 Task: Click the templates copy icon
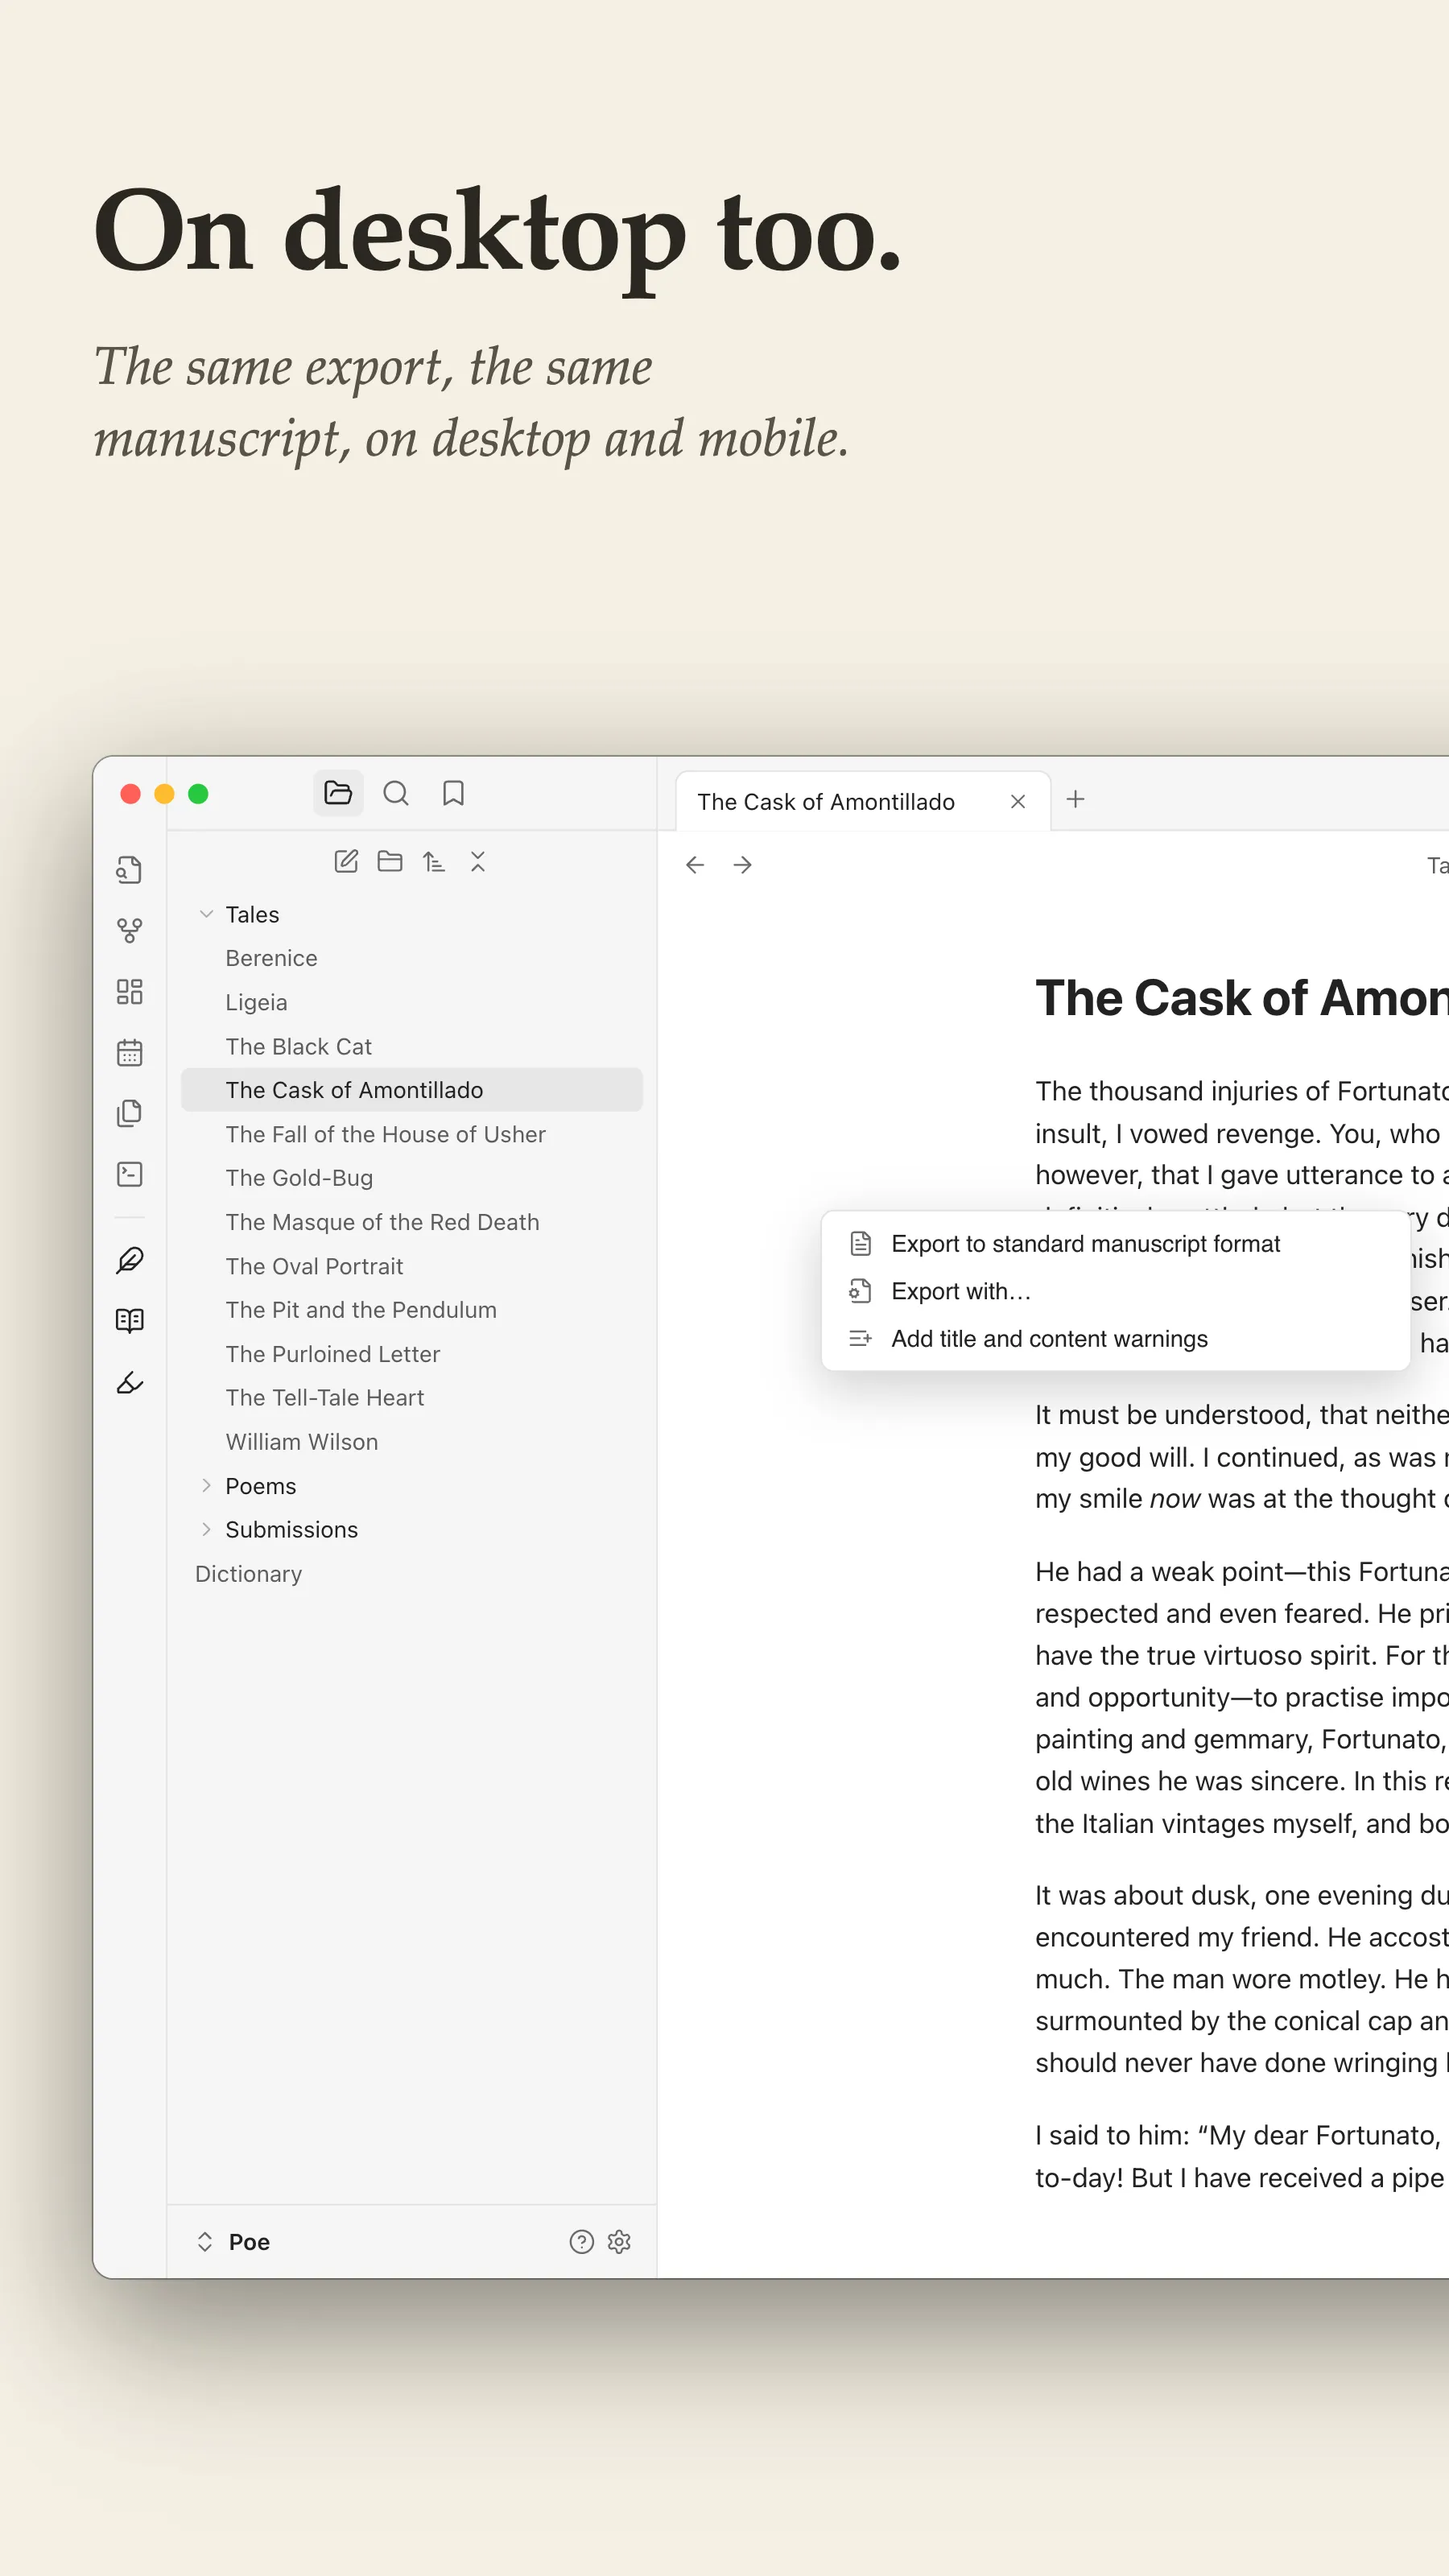(x=130, y=1113)
